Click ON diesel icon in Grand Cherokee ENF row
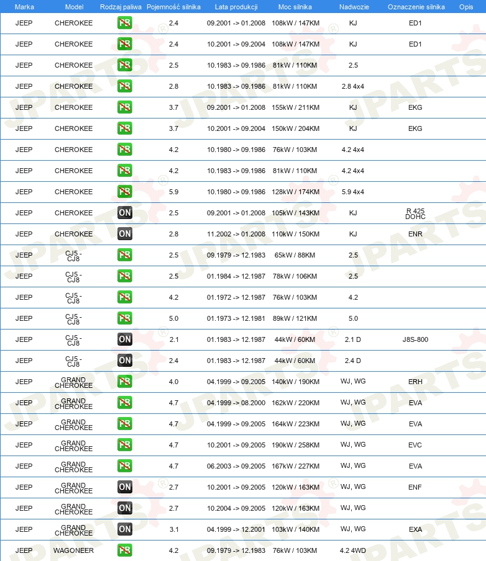The image size is (486, 561). 125,487
